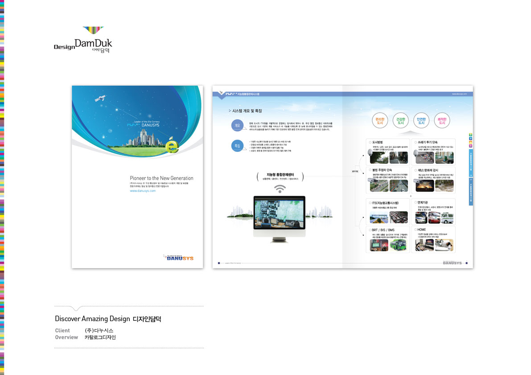Open the brochure cover page image

click(x=137, y=177)
